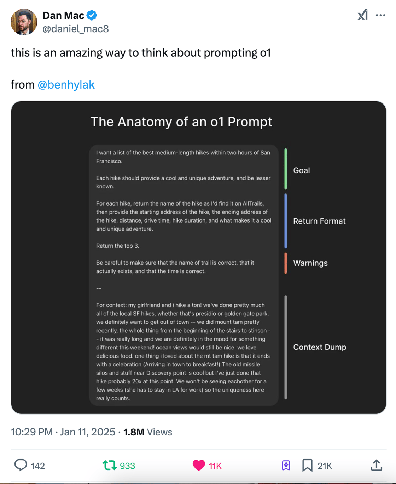This screenshot has height=484, width=396.
Task: Click the 11K likes count
Action: point(215,466)
